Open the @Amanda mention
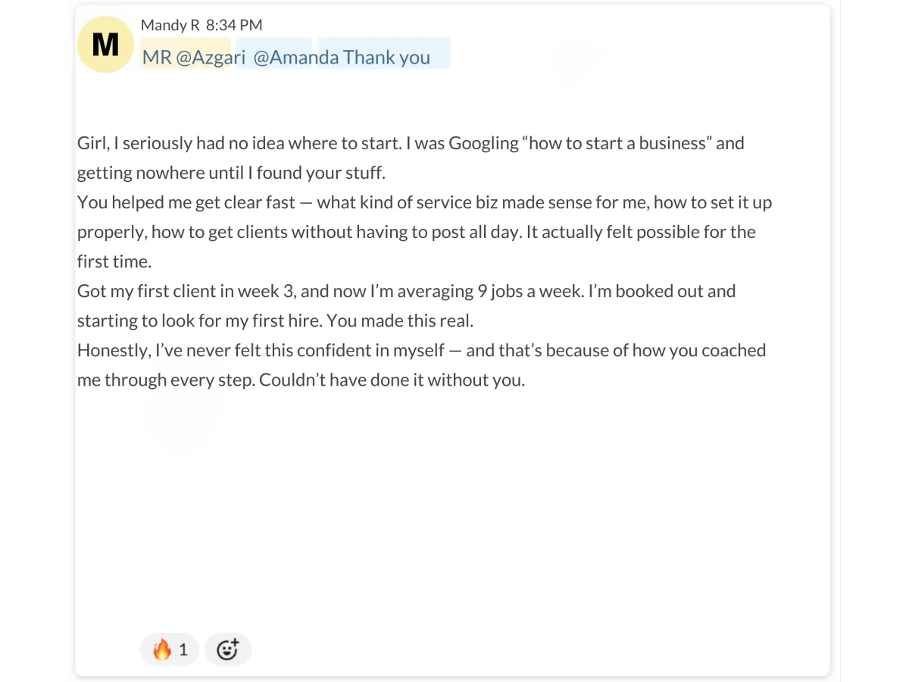The height and width of the screenshot is (682, 909). coord(295,58)
